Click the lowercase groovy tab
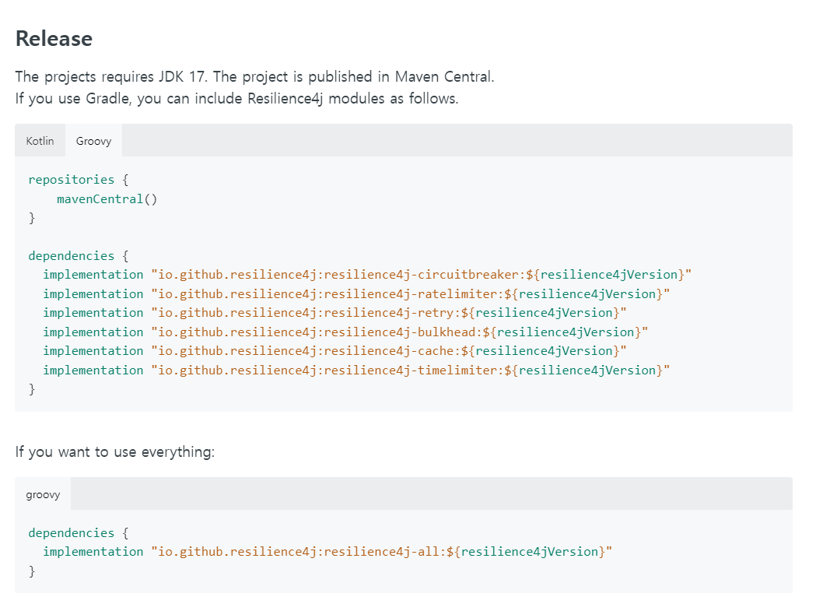823x611 pixels. (43, 494)
